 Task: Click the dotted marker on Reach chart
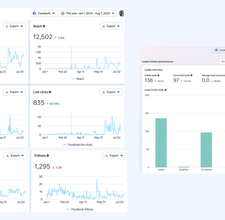(x=71, y=69)
